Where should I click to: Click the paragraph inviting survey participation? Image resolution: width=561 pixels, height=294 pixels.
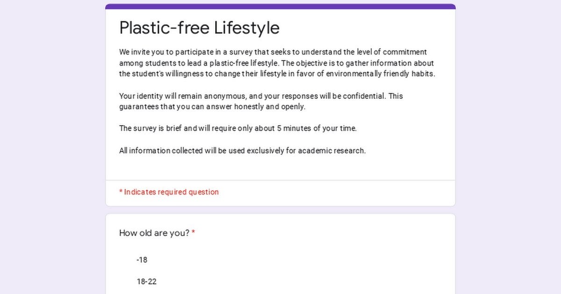(277, 63)
